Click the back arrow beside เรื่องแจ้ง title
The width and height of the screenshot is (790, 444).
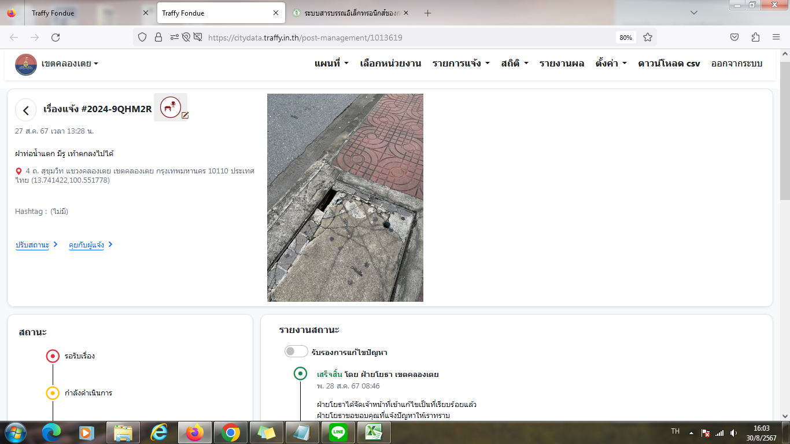point(25,110)
